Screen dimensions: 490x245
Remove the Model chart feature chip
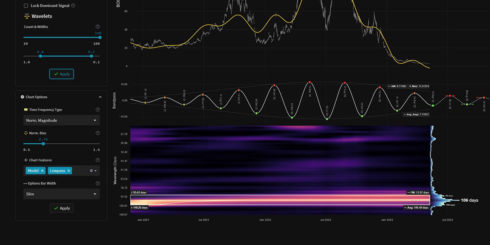(43, 171)
